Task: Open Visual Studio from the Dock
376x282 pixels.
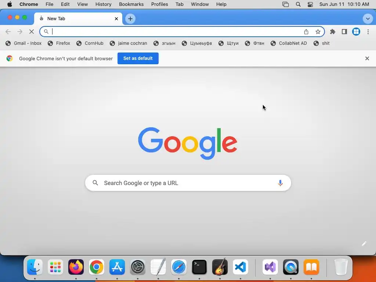Action: [x=270, y=267]
